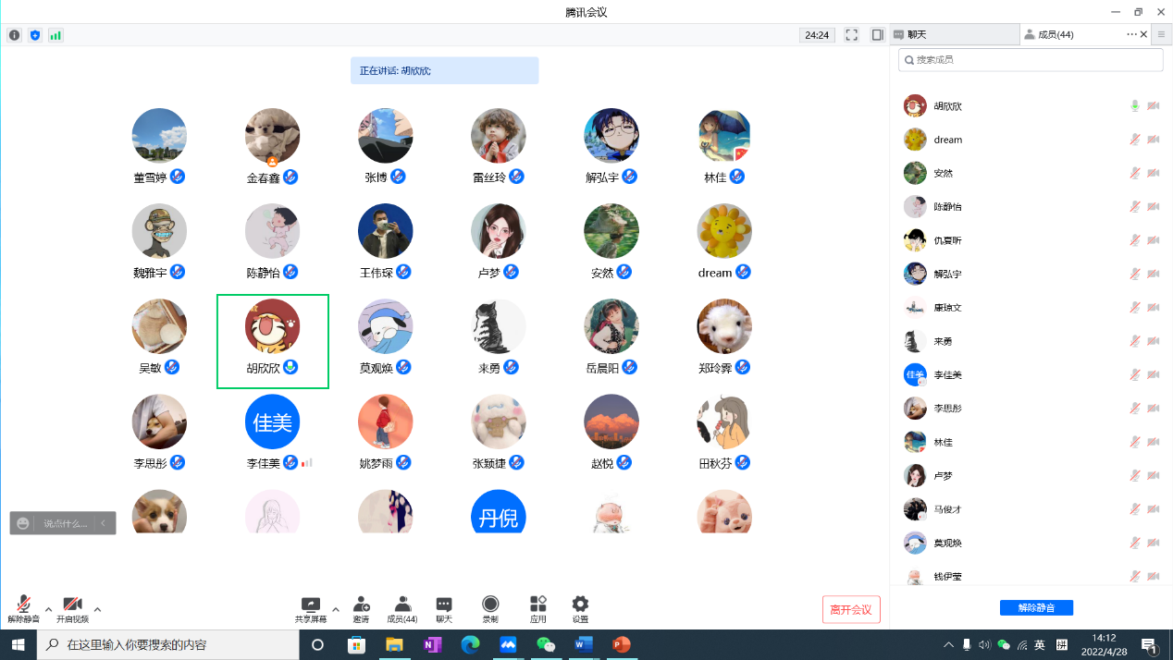Open 设置 (Settings) gear in bottom toolbar
Screen dimensions: 1173x660
point(580,608)
